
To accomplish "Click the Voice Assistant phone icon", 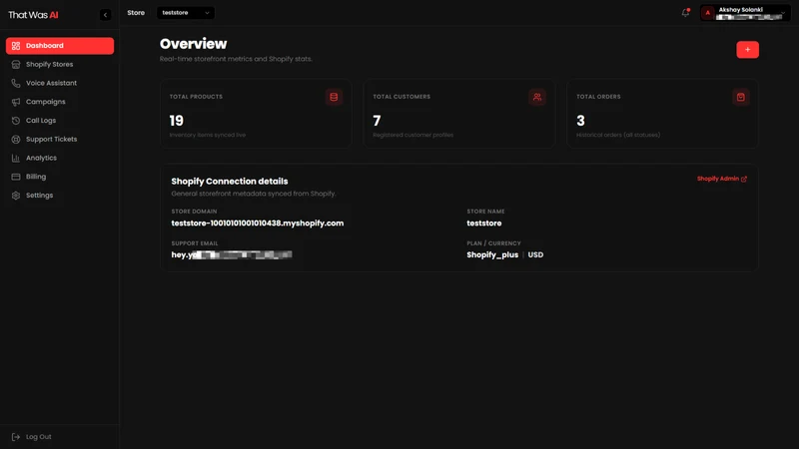I will click(x=16, y=83).
